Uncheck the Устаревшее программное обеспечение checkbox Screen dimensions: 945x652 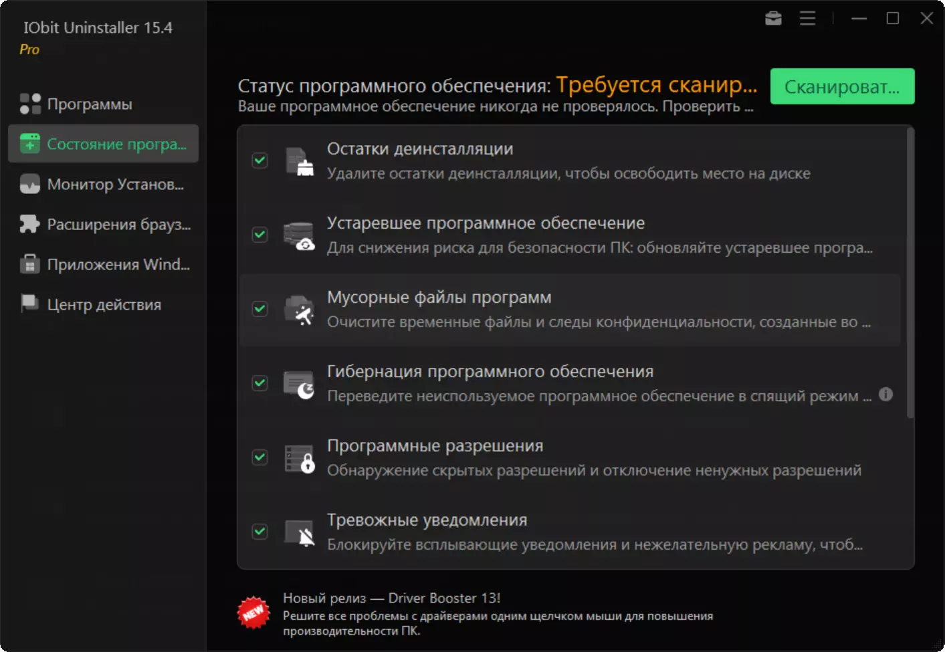259,235
